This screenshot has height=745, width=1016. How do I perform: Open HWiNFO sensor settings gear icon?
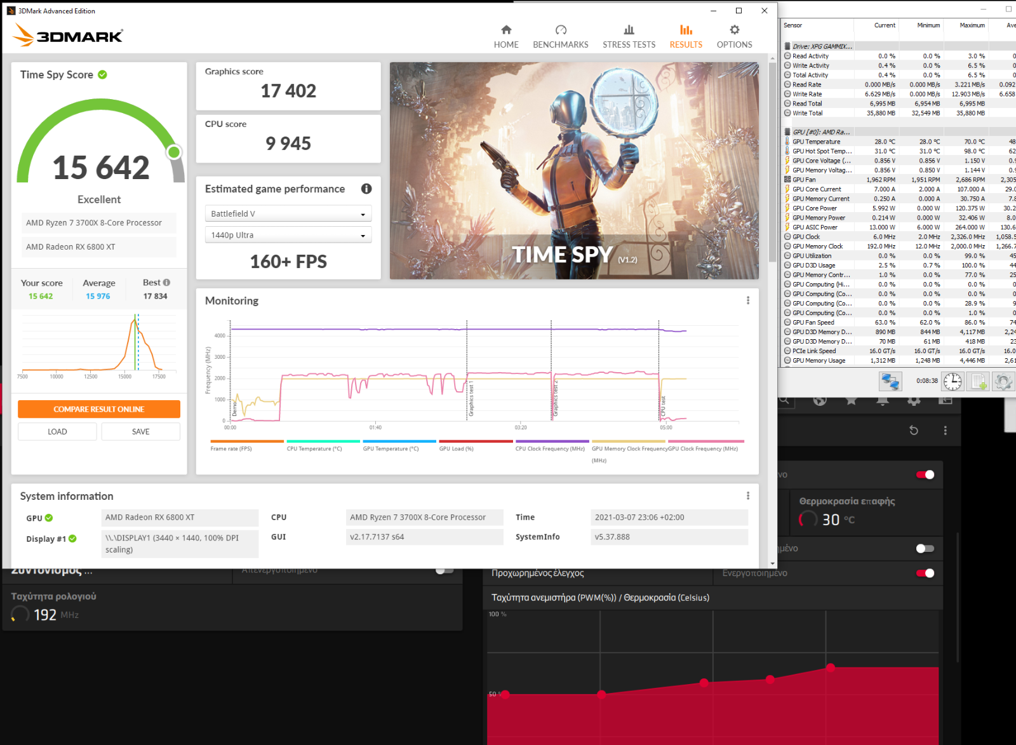1003,381
